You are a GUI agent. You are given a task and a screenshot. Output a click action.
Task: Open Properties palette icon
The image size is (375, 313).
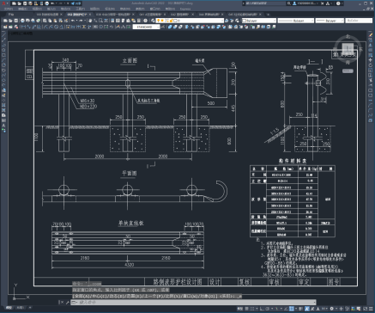pyautogui.click(x=112, y=21)
